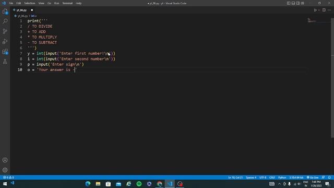Click Ln 10, Col 21 go-to-line indicator
The image size is (334, 188).
pyautogui.click(x=235, y=178)
